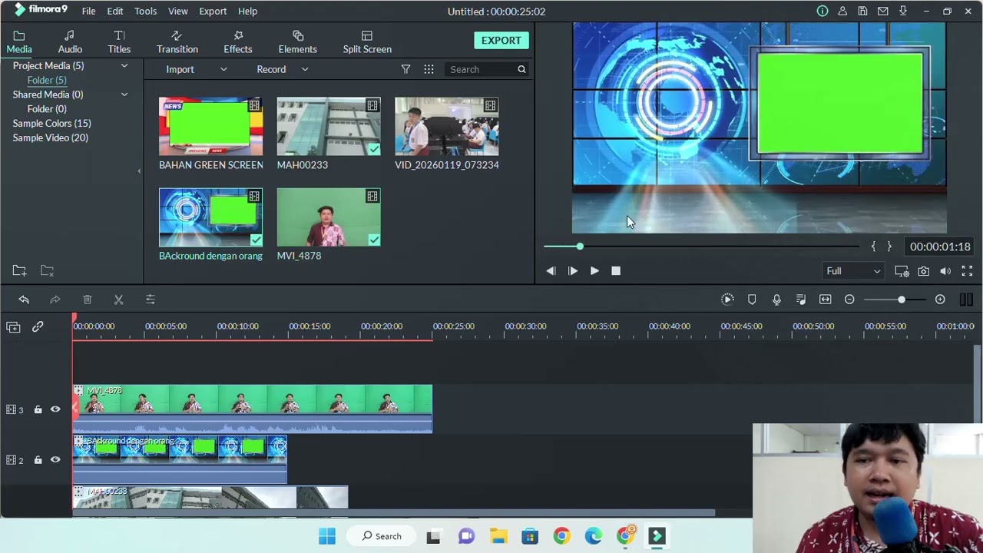
Task: Collapse the Project Media tree
Action: tap(124, 66)
